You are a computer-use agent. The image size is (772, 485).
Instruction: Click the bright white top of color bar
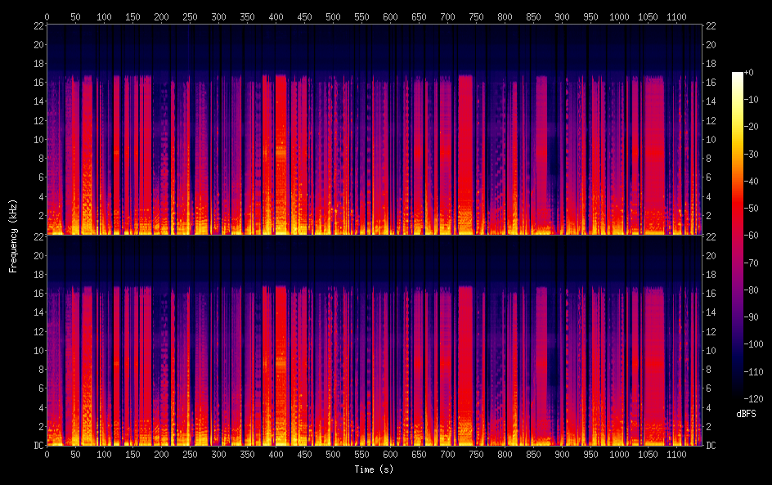pos(738,75)
